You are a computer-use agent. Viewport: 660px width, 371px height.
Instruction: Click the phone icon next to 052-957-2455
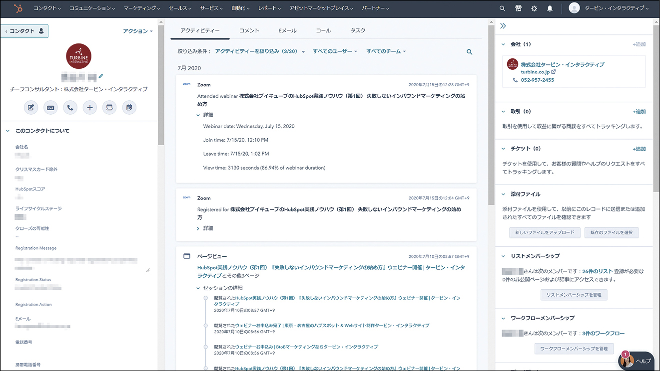(515, 80)
